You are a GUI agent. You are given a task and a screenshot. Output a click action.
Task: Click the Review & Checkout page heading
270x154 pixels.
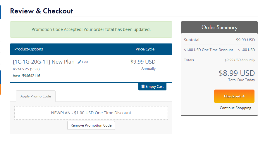click(x=42, y=11)
